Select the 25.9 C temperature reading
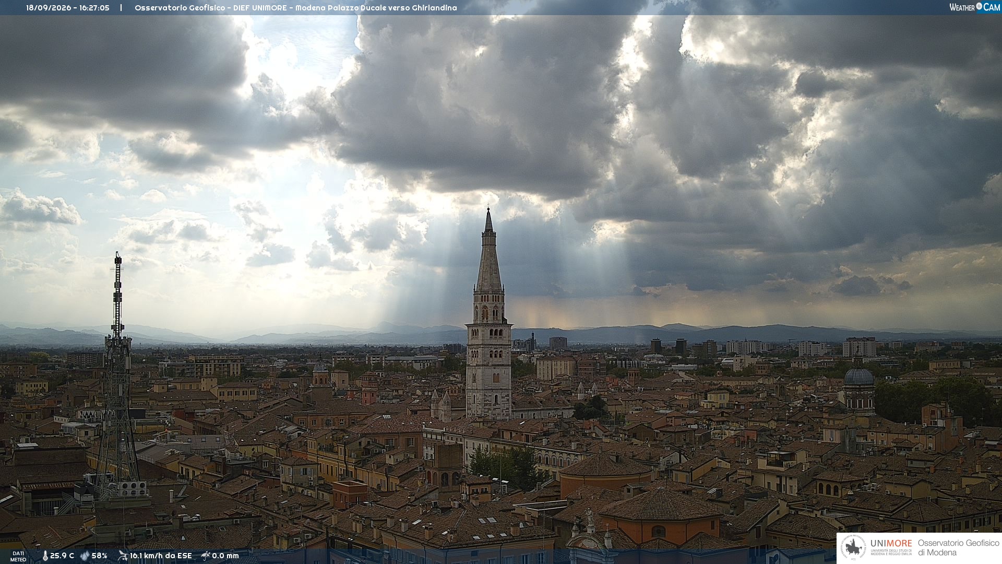 62,556
